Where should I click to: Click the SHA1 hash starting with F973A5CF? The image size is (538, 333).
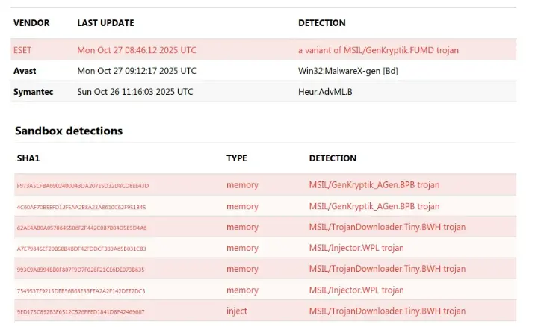82,185
